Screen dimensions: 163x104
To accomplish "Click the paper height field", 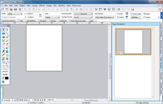I will click(x=33, y=17).
